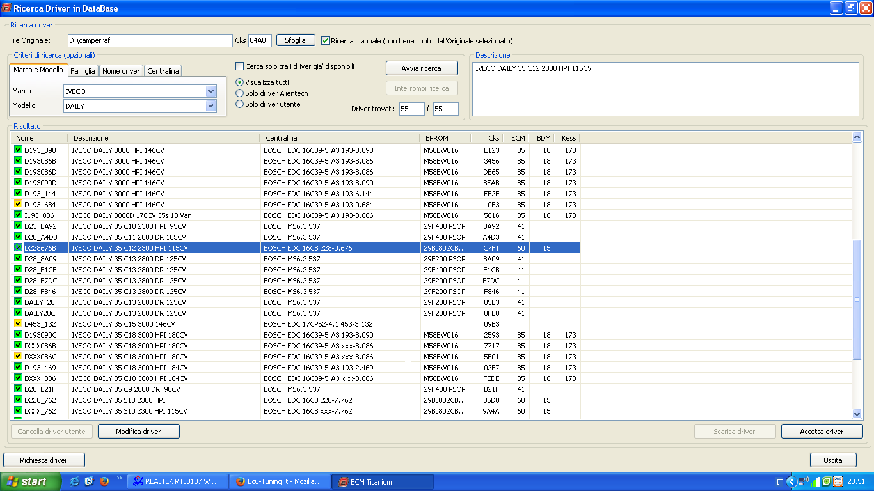Click the status icon of driver D193_684

(18, 204)
